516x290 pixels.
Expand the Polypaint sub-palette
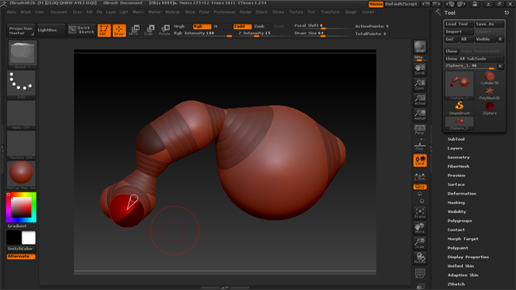pyautogui.click(x=457, y=248)
